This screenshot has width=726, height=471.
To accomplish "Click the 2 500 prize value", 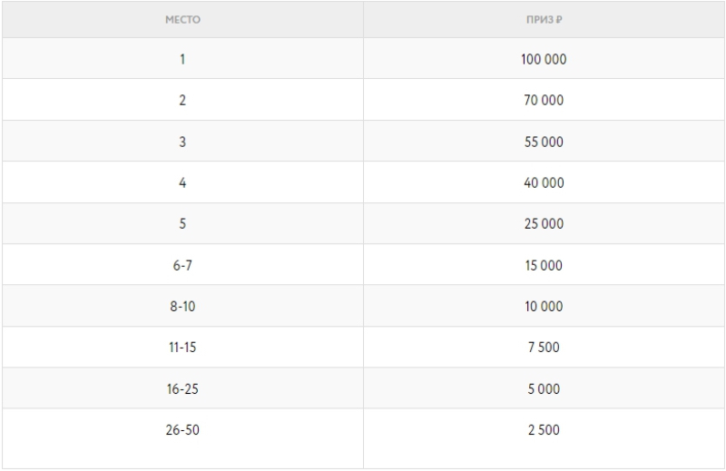I will 544,429.
